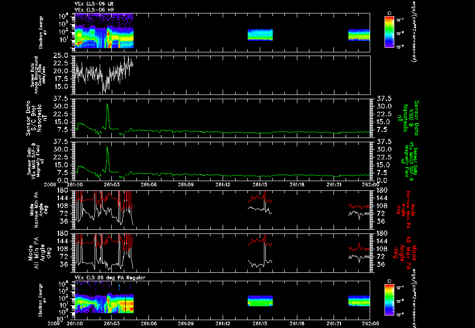This screenshot has width=475, height=328.
Task: Click the magnetic field spike in the S/C Btot panel
Action: point(107,116)
